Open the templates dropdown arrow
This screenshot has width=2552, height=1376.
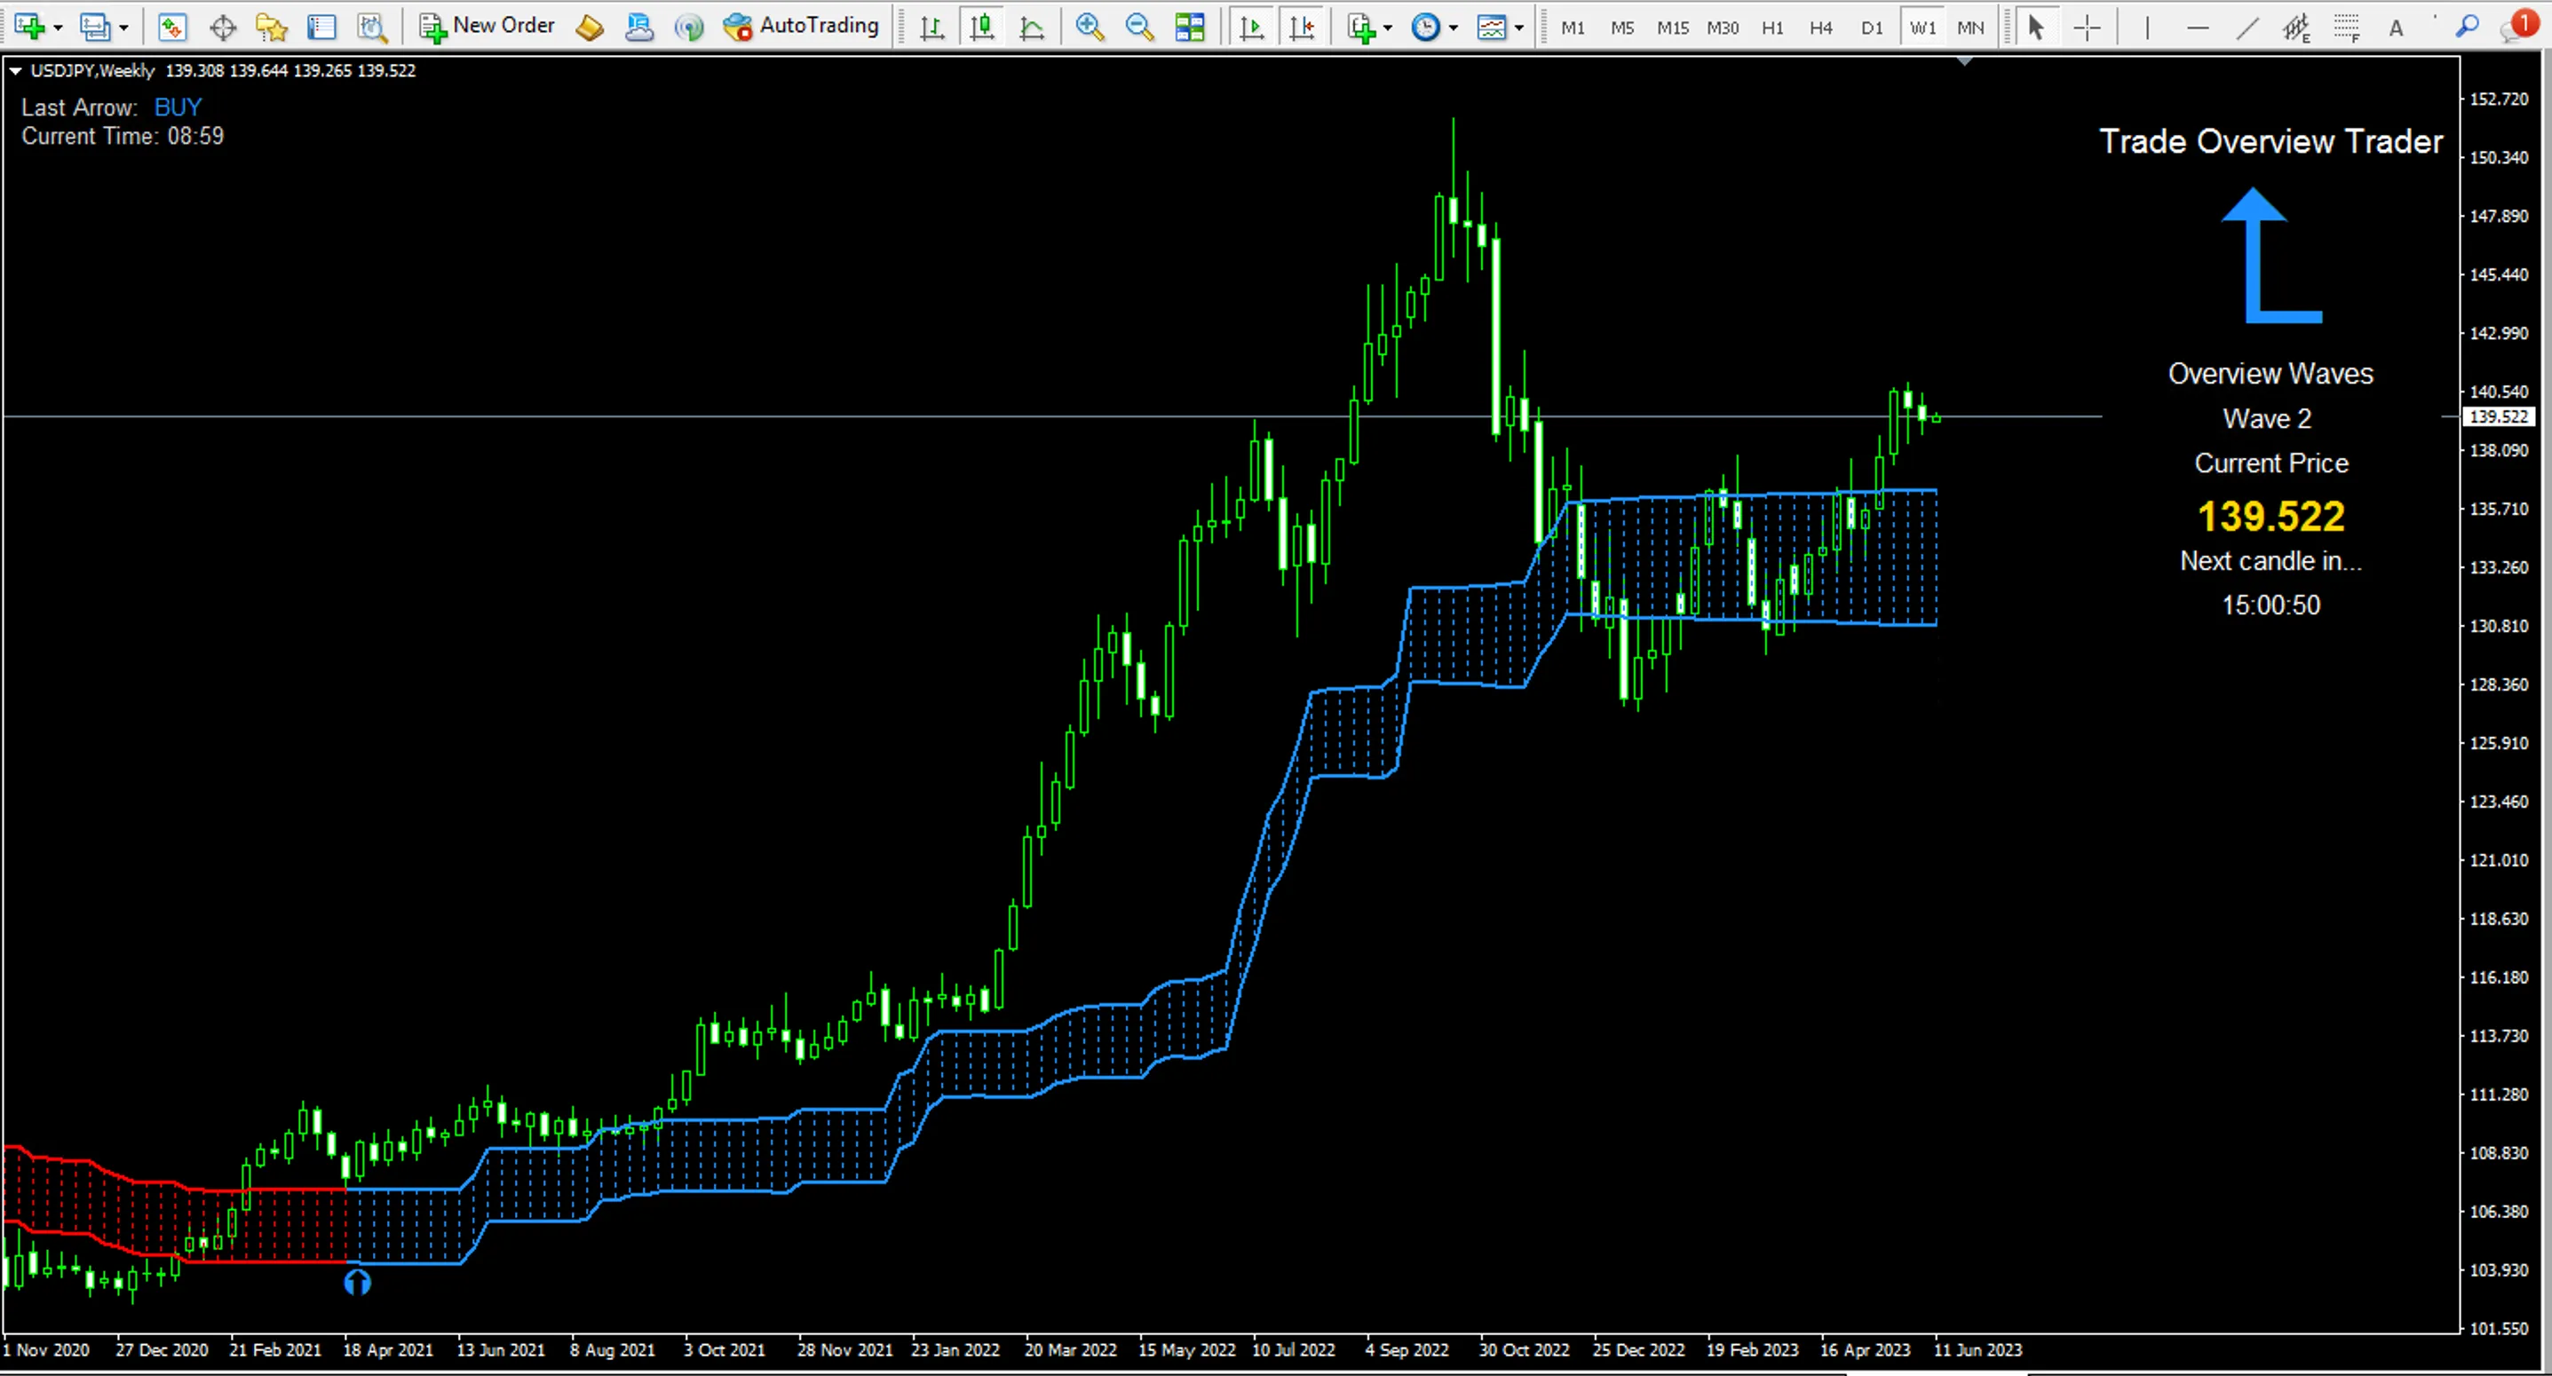[1518, 28]
